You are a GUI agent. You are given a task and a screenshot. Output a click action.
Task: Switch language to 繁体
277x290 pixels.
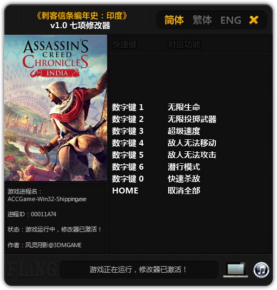point(202,20)
